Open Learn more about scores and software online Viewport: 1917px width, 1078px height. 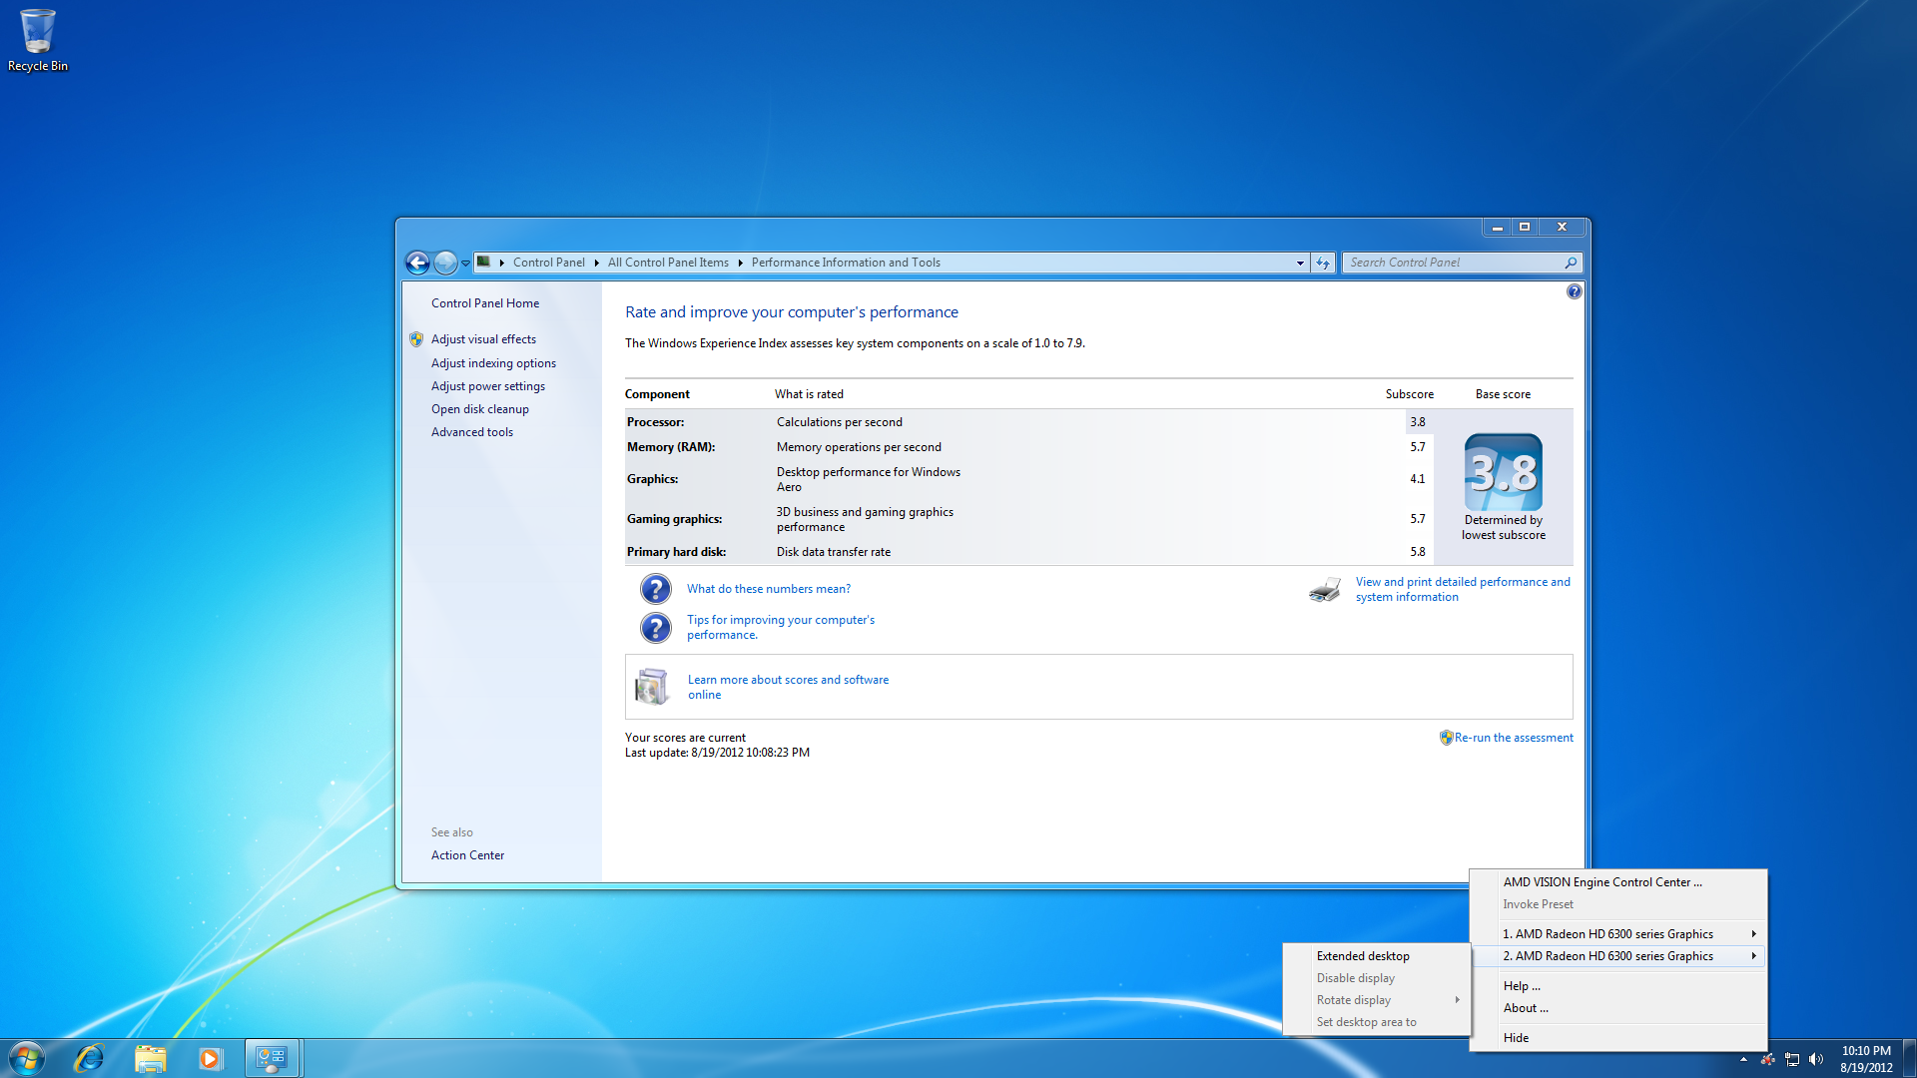pyautogui.click(x=788, y=687)
